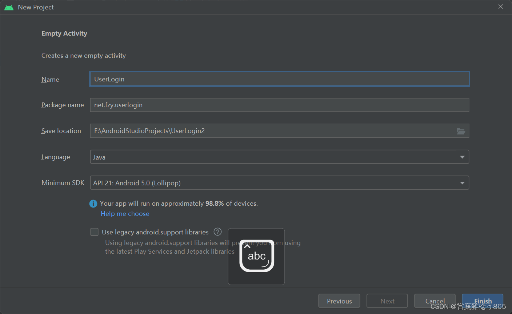512x314 pixels.
Task: Click the abc input method indicator
Action: [x=256, y=256]
